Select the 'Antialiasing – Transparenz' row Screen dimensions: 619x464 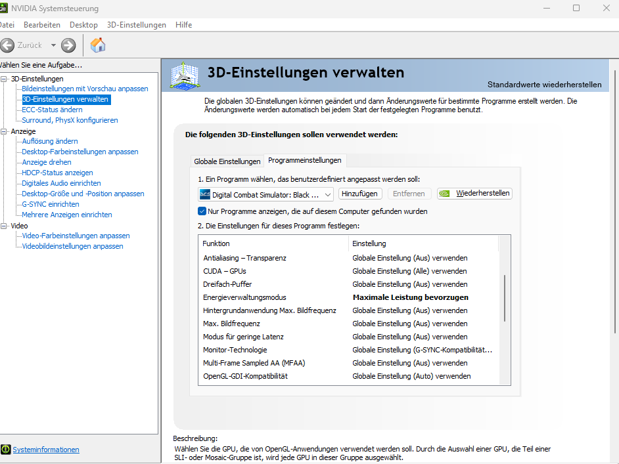click(349, 258)
